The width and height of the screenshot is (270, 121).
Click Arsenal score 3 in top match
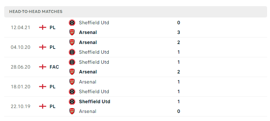tap(179, 32)
